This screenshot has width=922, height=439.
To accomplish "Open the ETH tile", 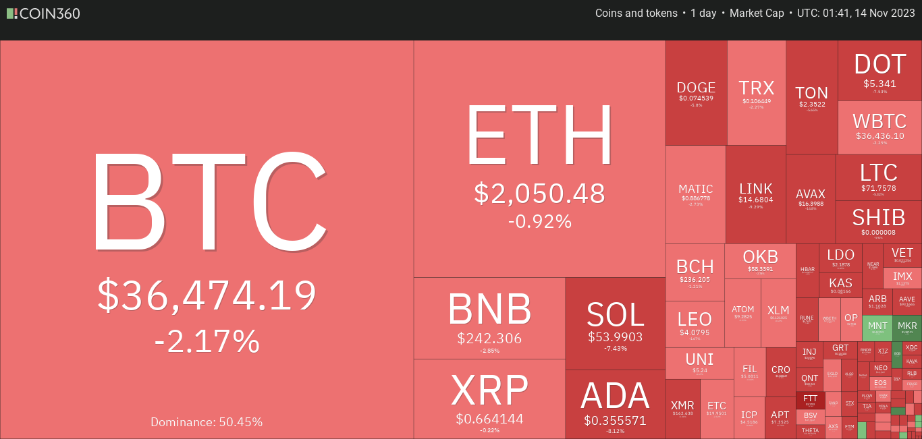I will coord(539,158).
